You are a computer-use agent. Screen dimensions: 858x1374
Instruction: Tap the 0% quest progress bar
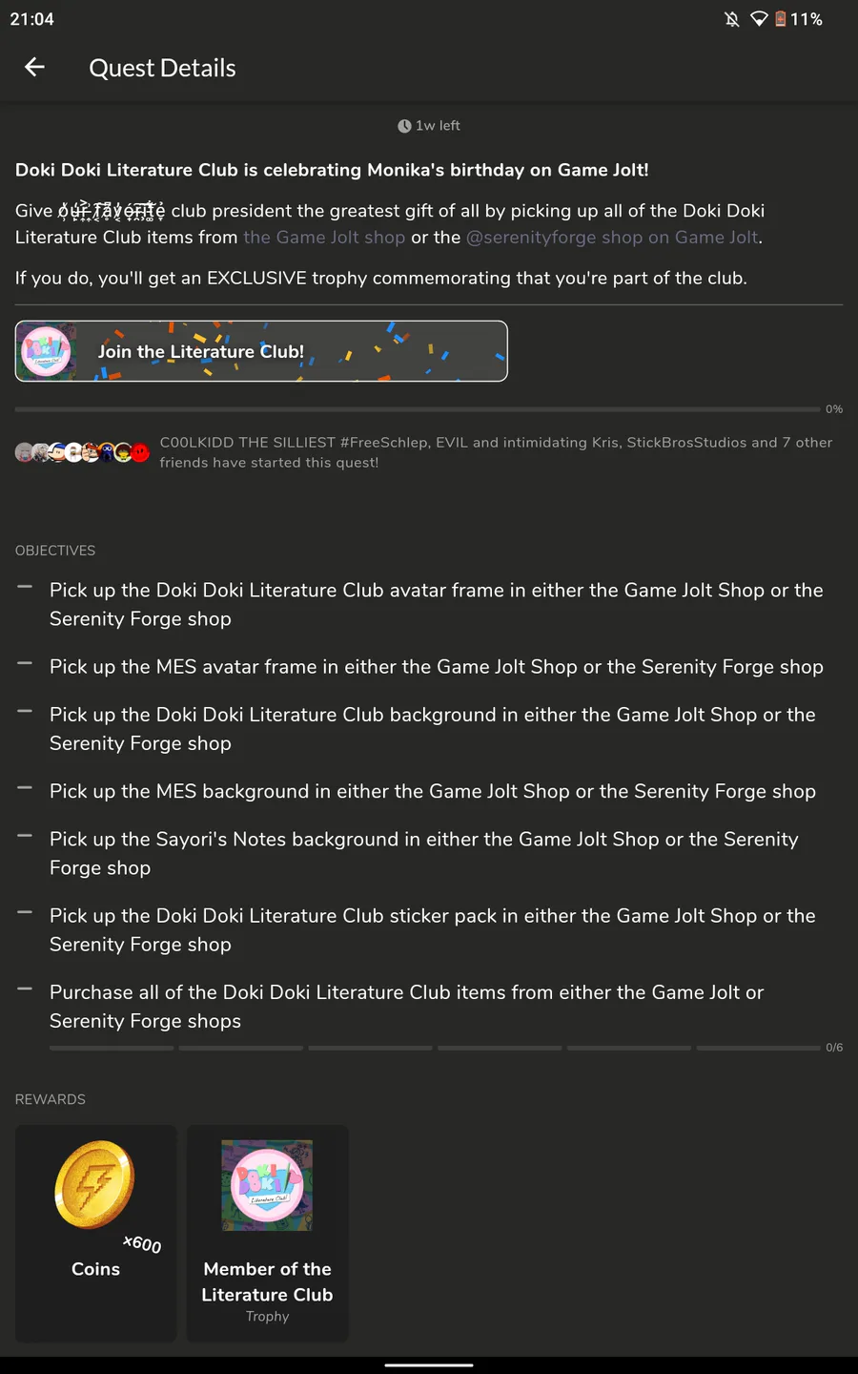418,409
